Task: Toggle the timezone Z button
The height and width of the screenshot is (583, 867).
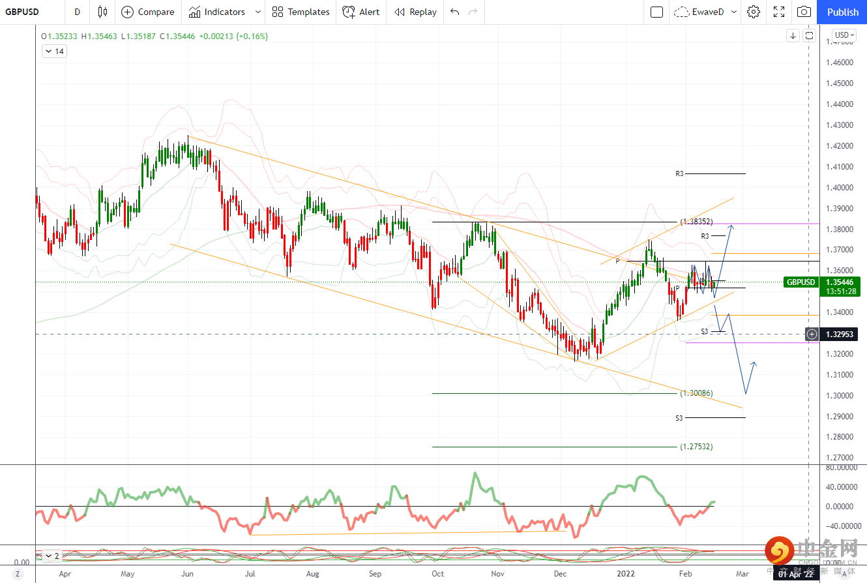Action: tap(18, 573)
